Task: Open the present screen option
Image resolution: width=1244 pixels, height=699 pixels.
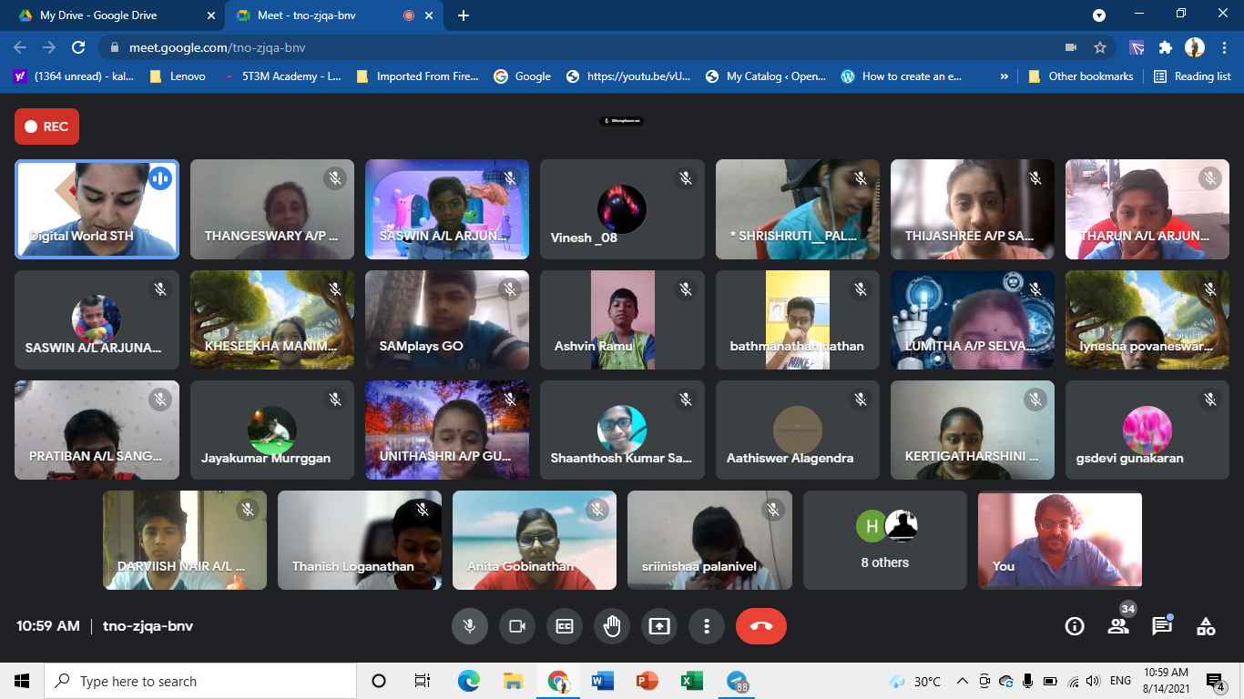Action: point(658,626)
